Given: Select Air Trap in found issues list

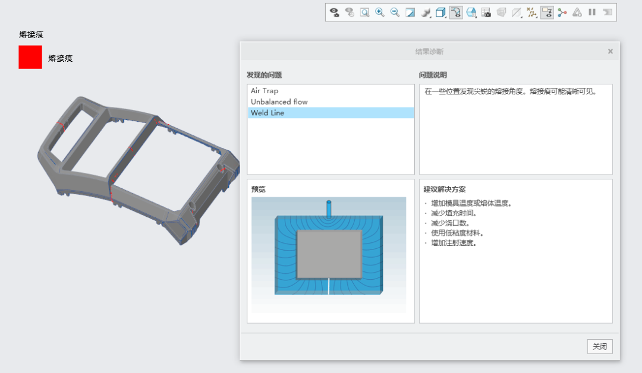Looking at the screenshot, I should click(331, 90).
